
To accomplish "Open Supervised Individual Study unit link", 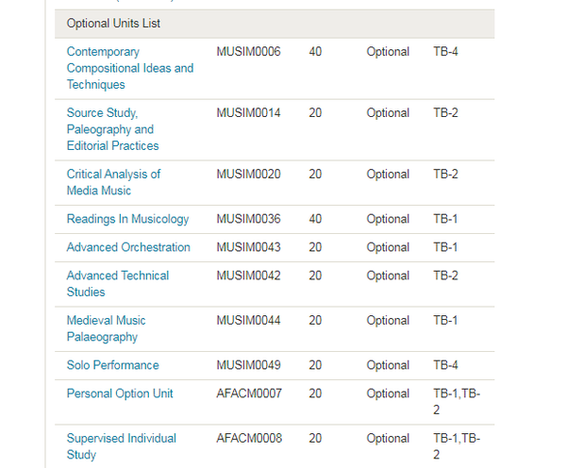I will [x=122, y=446].
